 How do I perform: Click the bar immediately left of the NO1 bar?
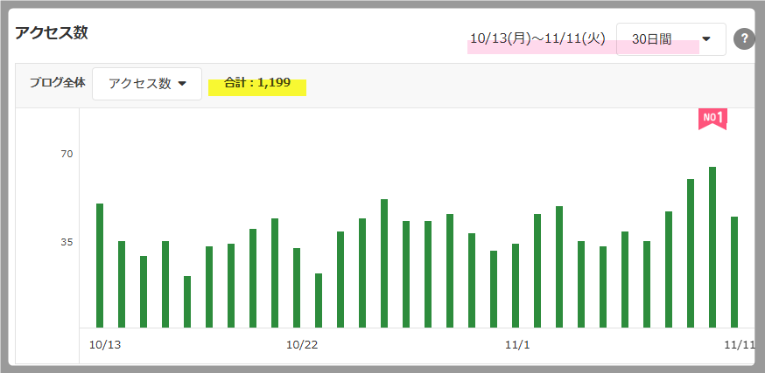(x=691, y=253)
